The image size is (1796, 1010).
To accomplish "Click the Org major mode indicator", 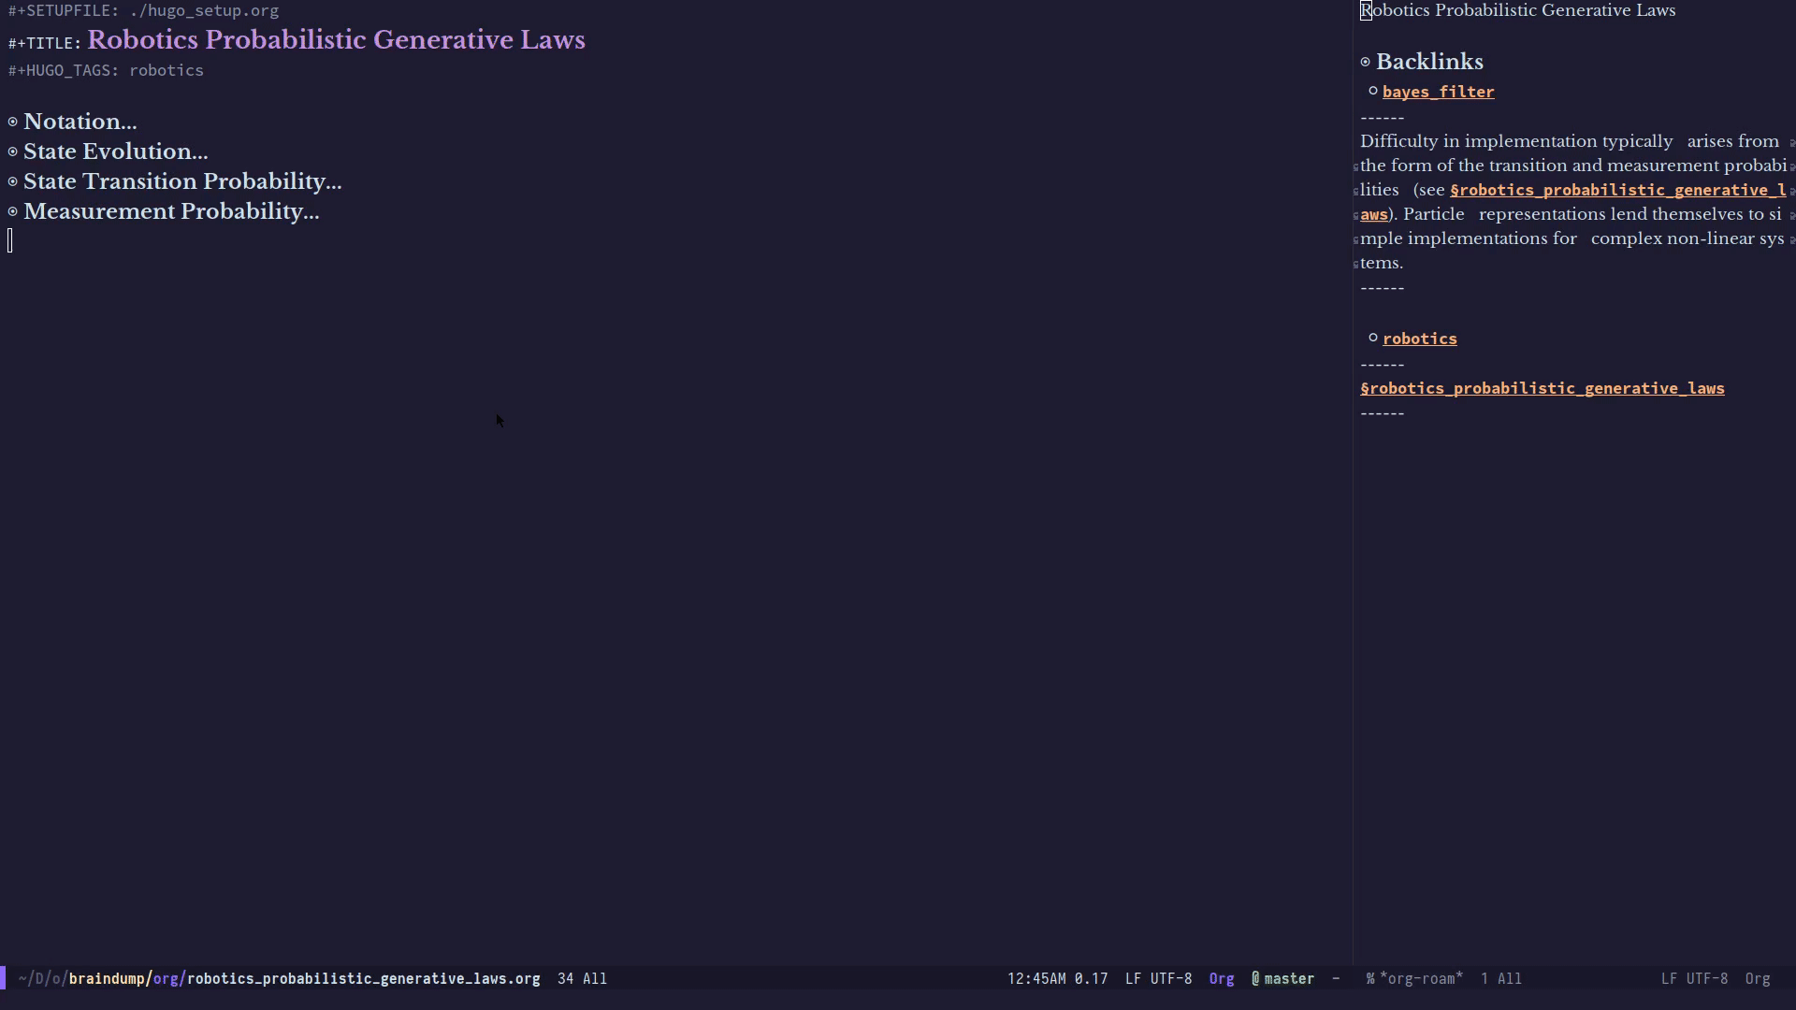I will click(1221, 979).
